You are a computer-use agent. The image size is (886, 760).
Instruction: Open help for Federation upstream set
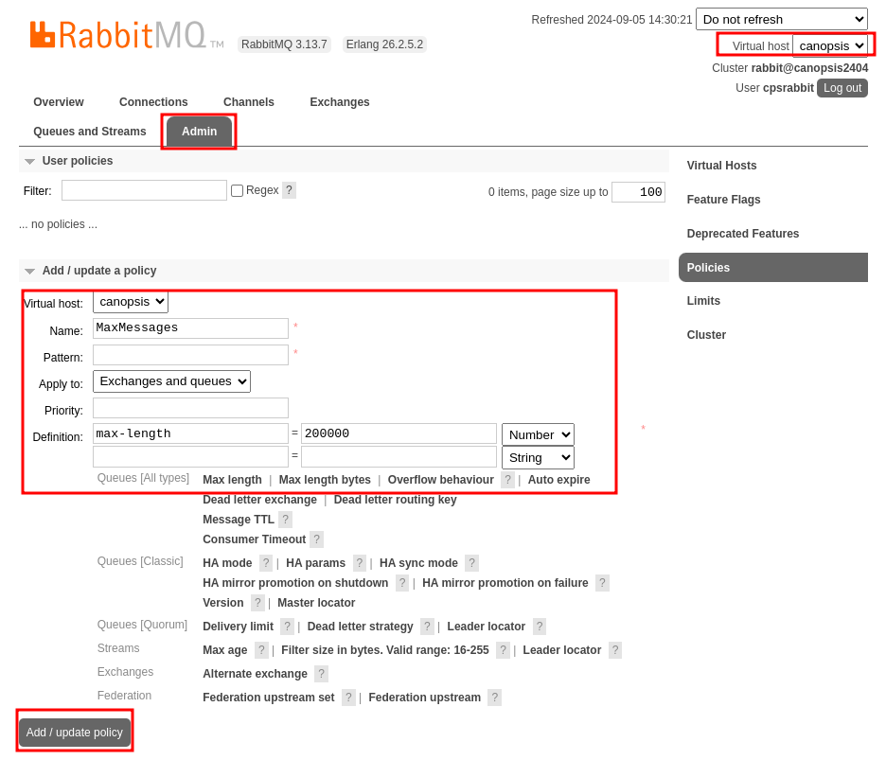tap(348, 698)
